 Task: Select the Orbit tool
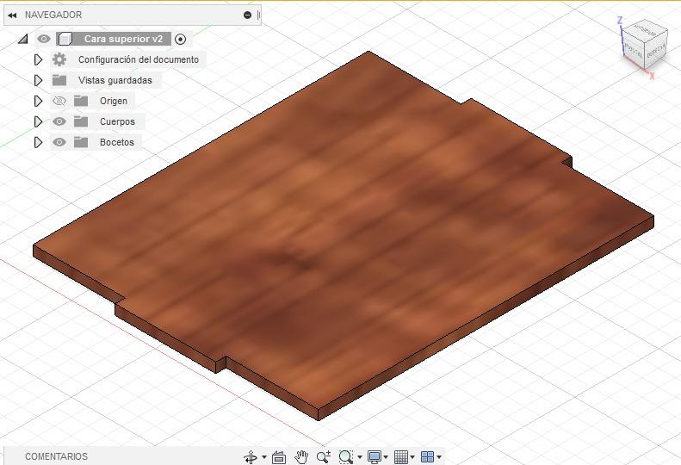[251, 456]
